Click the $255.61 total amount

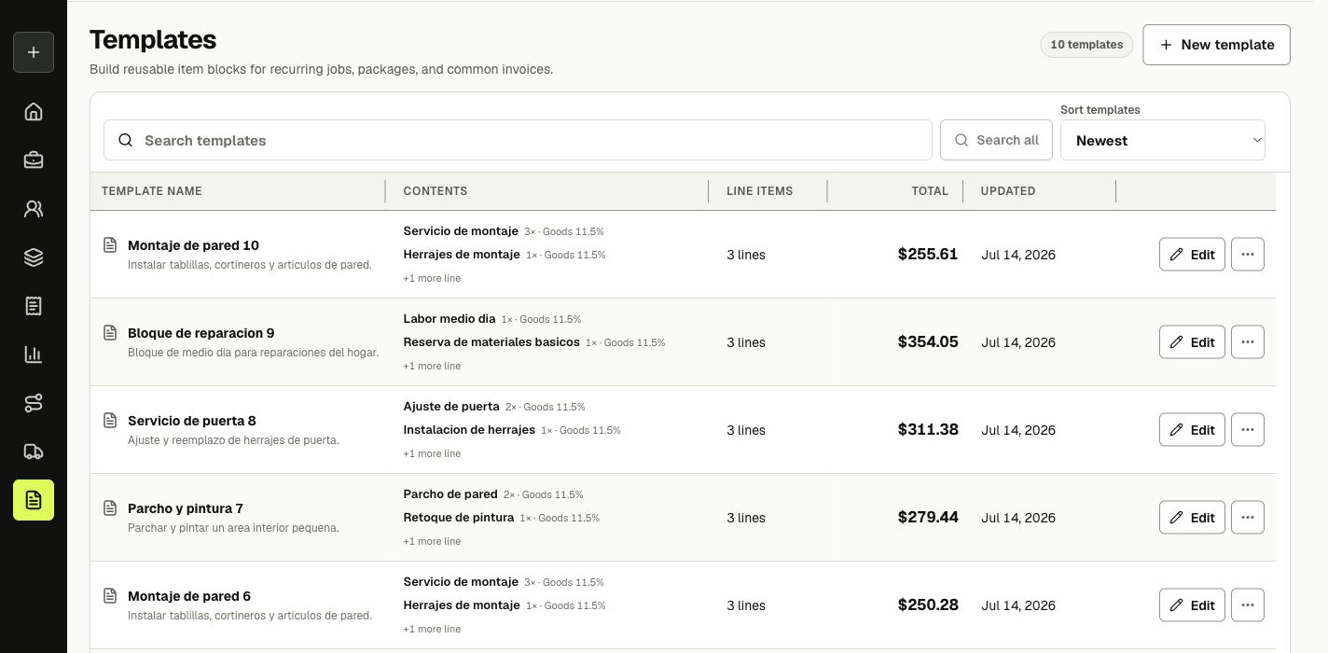(x=928, y=254)
